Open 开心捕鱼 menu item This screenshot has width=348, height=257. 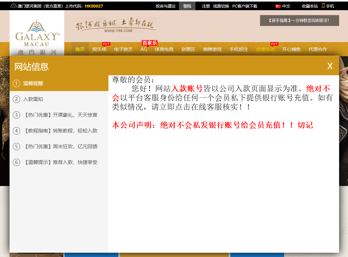pos(291,49)
